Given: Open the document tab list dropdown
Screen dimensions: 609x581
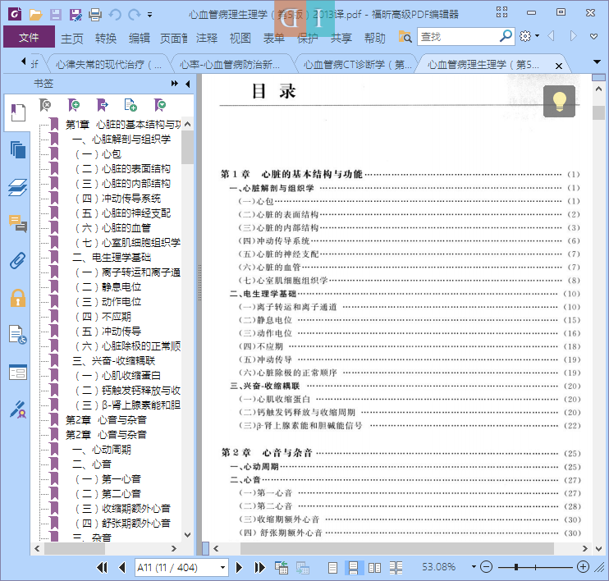Looking at the screenshot, I should [597, 62].
